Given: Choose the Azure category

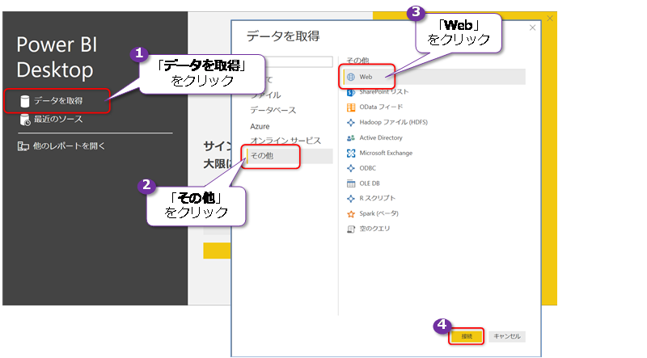Looking at the screenshot, I should [x=260, y=126].
